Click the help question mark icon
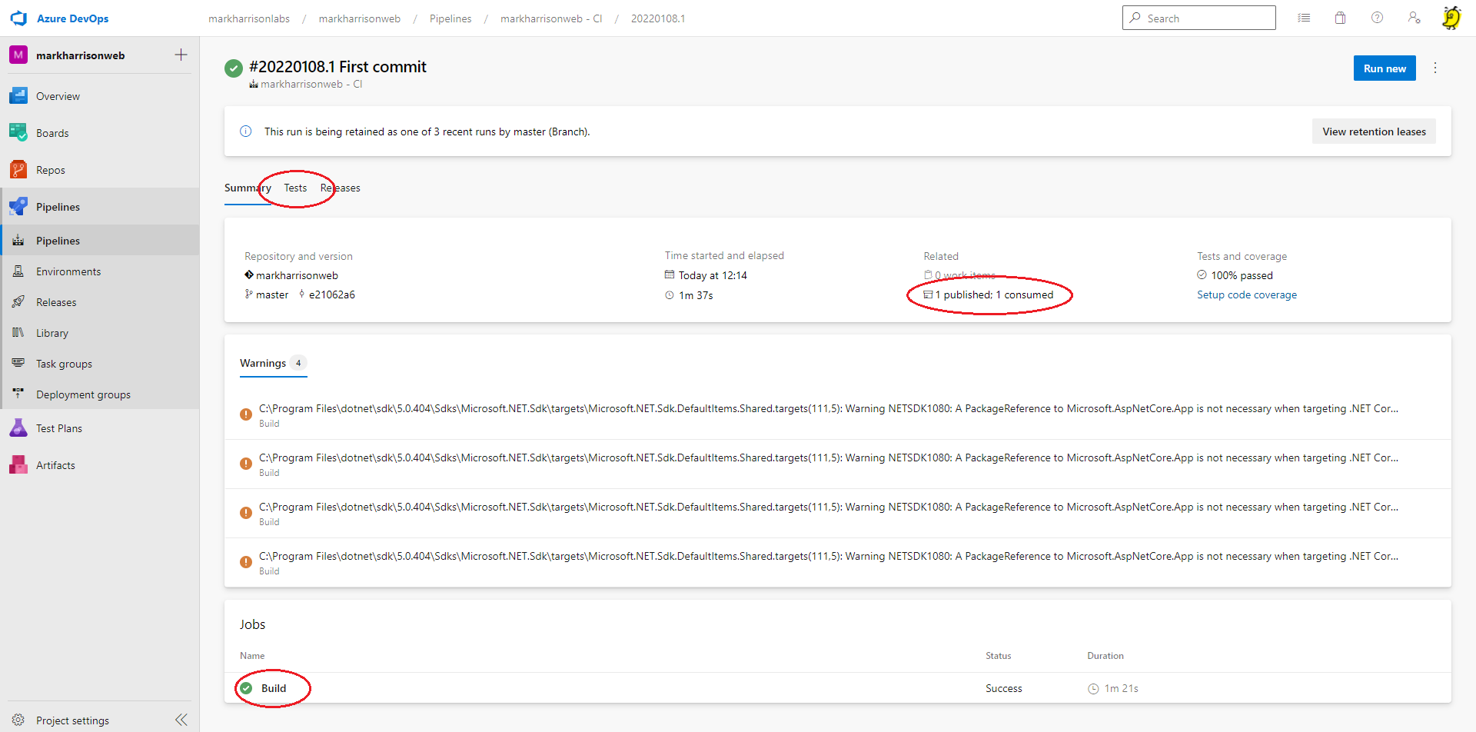1476x732 pixels. coord(1377,18)
